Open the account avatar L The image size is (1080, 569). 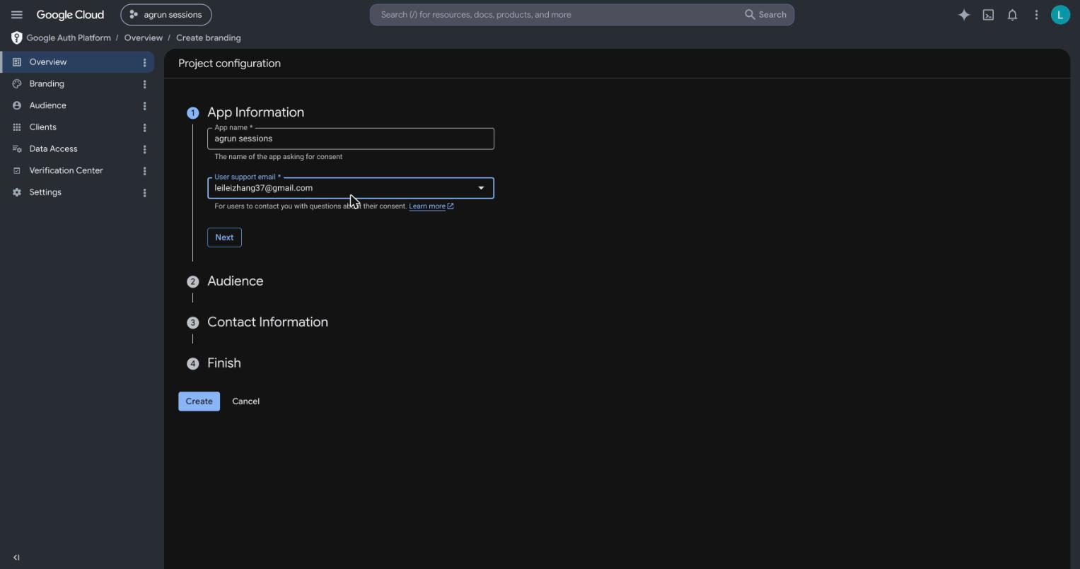tap(1060, 15)
